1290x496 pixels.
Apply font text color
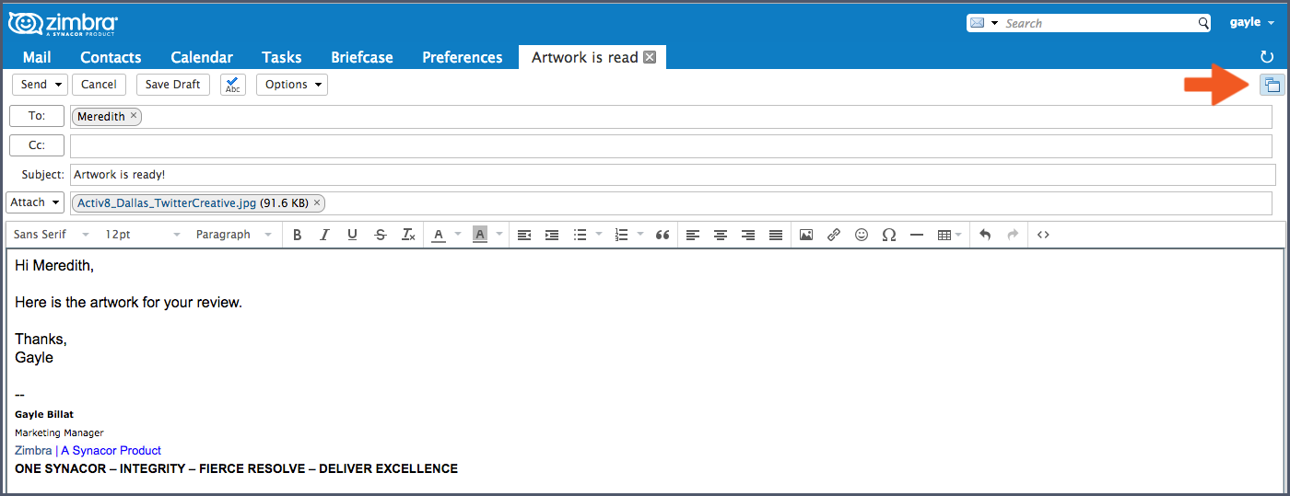[x=439, y=235]
